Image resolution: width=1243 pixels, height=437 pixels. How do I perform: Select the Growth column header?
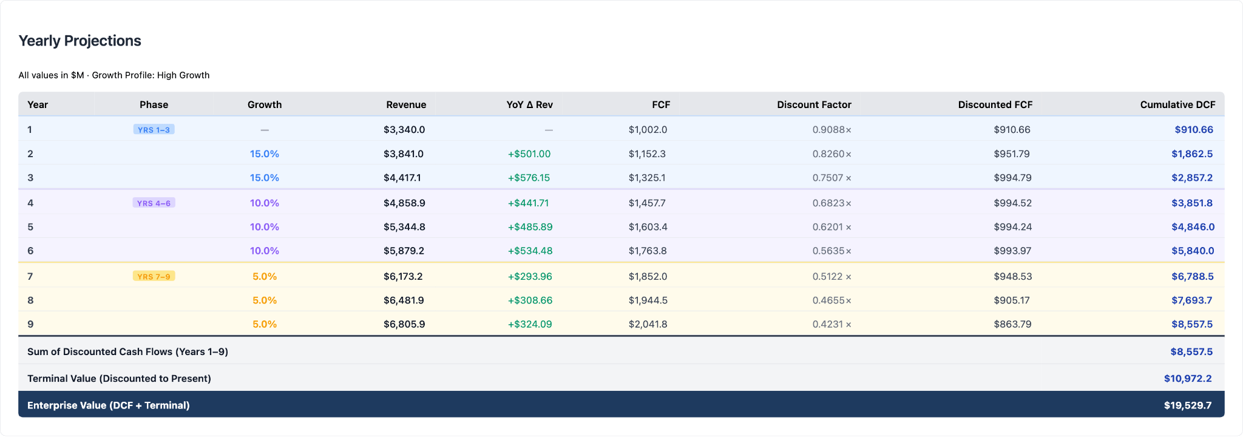(265, 104)
